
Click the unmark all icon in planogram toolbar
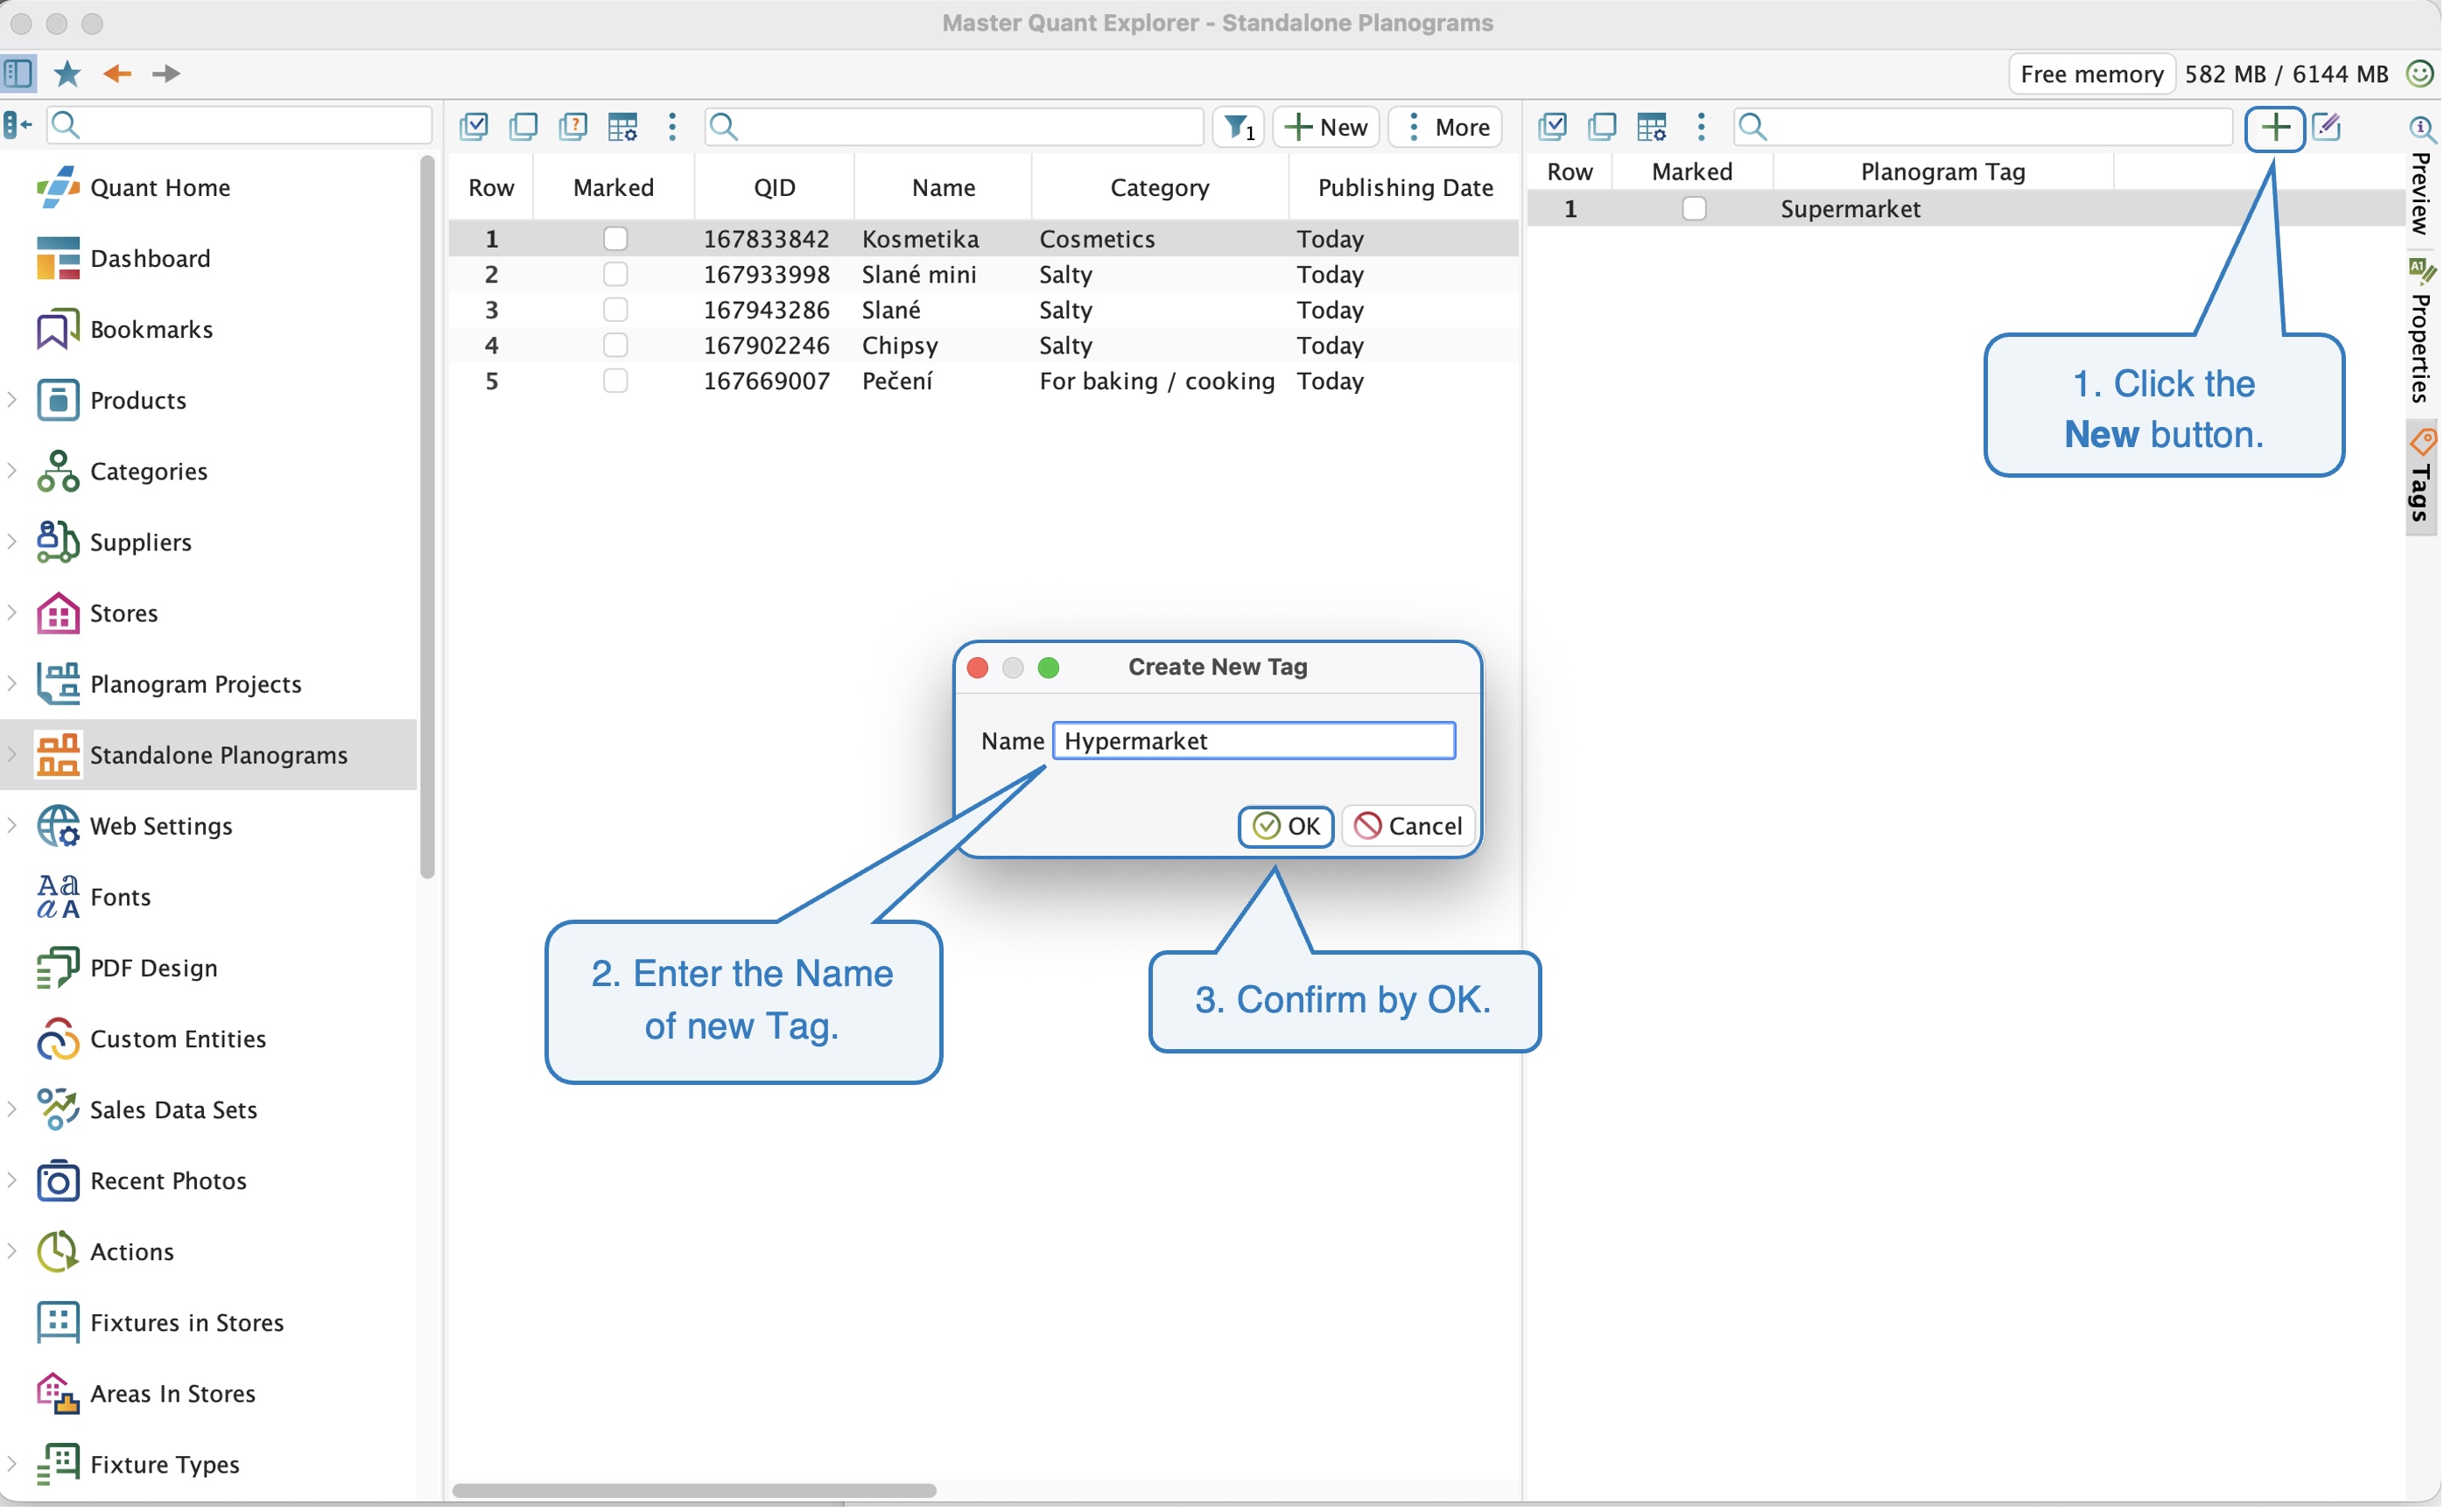point(523,126)
